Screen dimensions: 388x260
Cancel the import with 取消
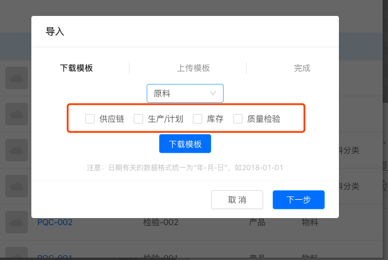237,200
